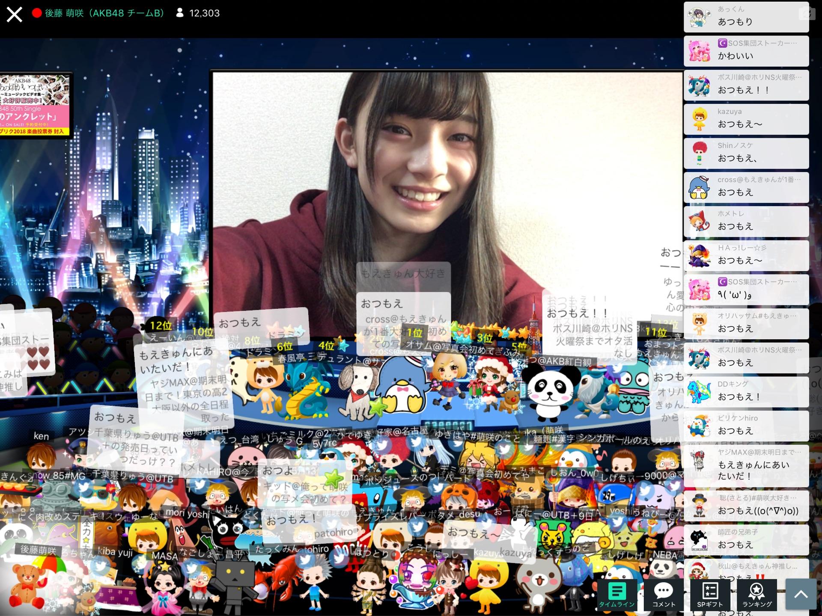Tap HAっ!しー☆彡 wizard avatar
Viewport: 822px width, 616px height.
coord(699,255)
